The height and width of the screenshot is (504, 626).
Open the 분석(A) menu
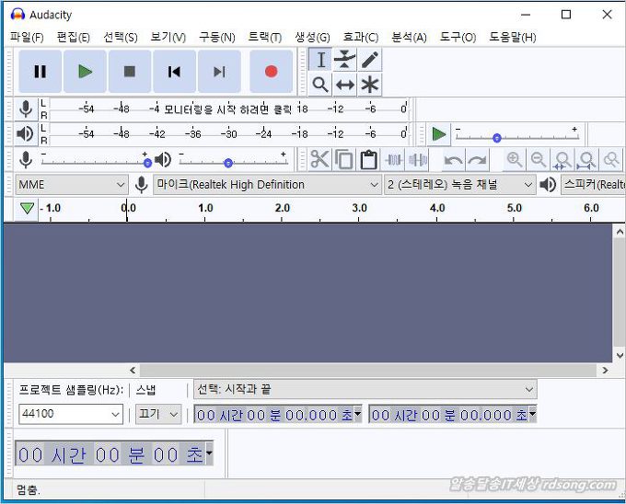[x=409, y=37]
